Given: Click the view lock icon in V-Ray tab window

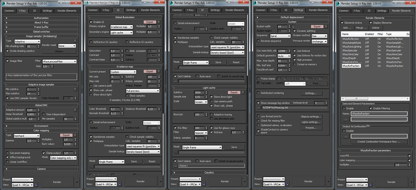Looking at the screenshot, I should click(x=36, y=185).
